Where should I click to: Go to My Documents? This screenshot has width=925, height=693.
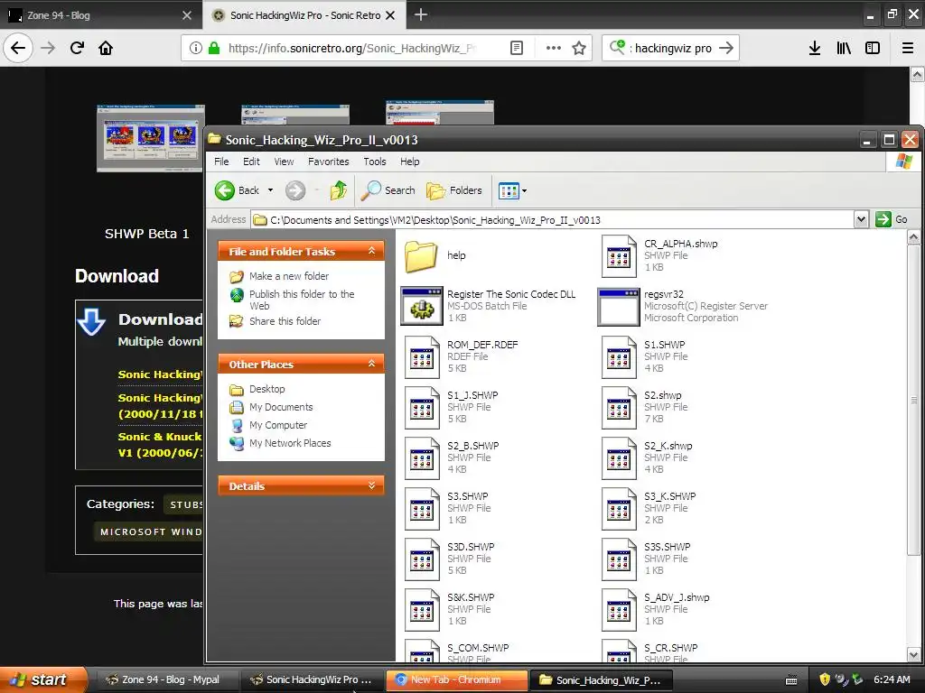(x=281, y=407)
